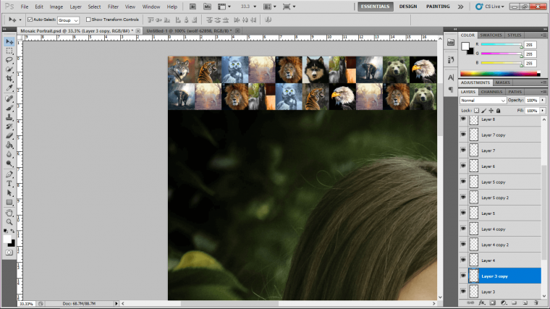Open the layer Opacity slider arrow
This screenshot has height=309, width=550.
point(543,101)
